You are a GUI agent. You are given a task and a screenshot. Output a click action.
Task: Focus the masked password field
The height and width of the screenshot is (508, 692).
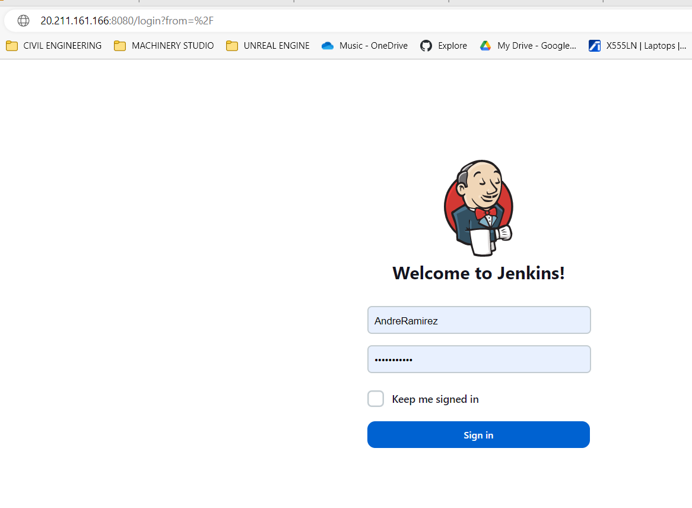tap(479, 359)
